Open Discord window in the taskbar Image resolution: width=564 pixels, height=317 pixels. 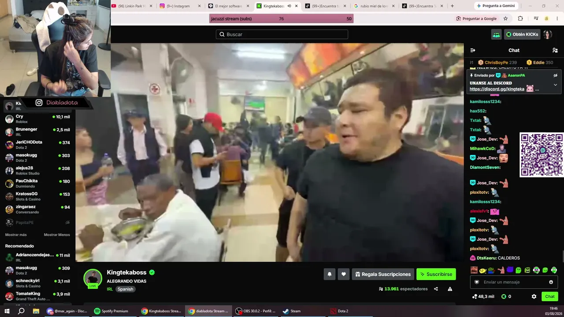67,311
